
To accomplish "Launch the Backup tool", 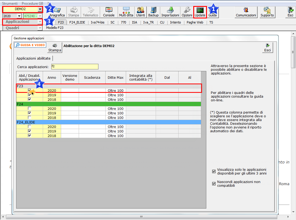I will coord(153,12).
